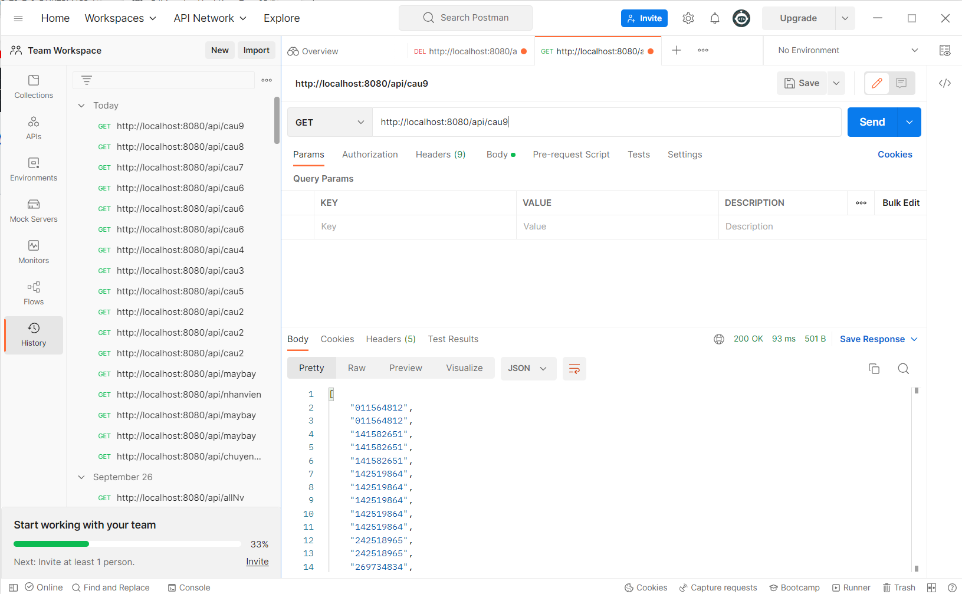Open Collections in the sidebar
This screenshot has width=962, height=594.
34,87
